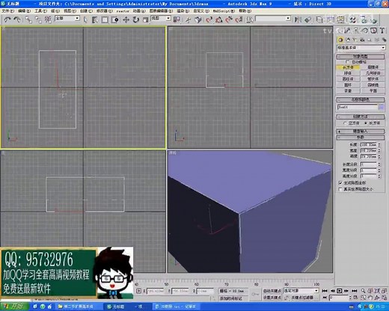The image size is (389, 311).
Task: Open the MAXScript menu
Action: point(224,11)
